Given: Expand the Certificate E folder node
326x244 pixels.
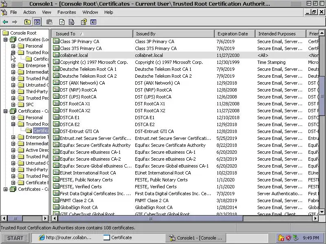Looking at the screenshot, I should point(13,183).
